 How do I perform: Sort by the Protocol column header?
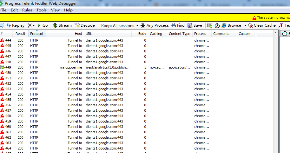point(37,34)
